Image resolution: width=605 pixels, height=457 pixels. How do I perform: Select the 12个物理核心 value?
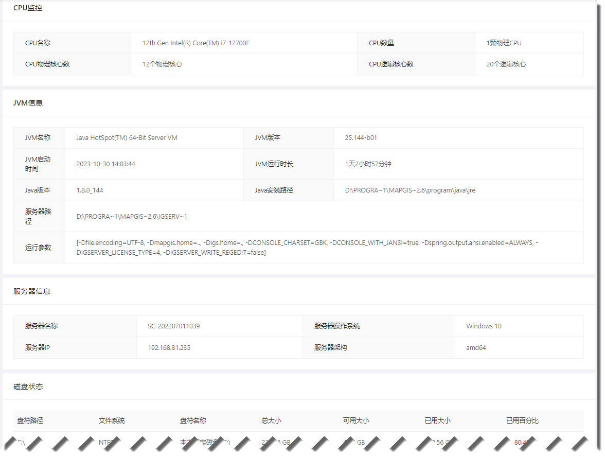[x=162, y=64]
